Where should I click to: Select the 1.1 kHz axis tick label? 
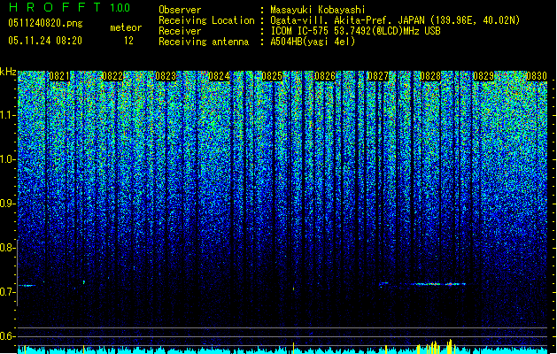(x=7, y=115)
